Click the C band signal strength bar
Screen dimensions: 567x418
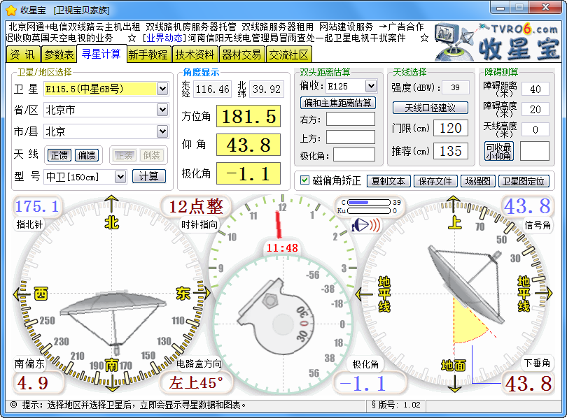(x=369, y=202)
